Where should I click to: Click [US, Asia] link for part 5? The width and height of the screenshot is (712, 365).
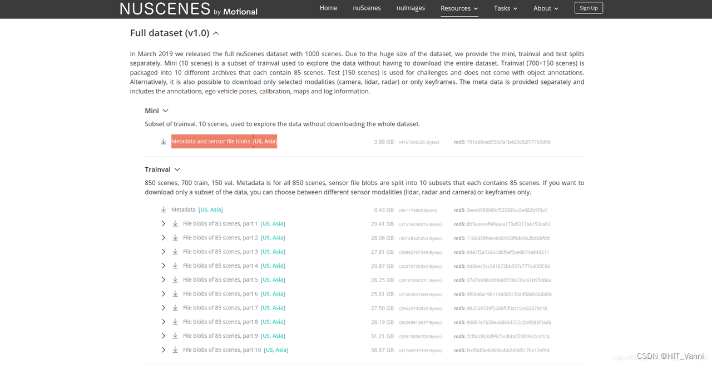(273, 280)
